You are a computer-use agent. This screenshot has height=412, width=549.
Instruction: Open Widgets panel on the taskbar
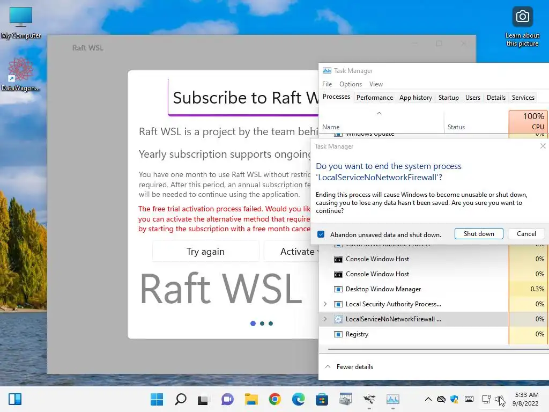[x=15, y=399]
